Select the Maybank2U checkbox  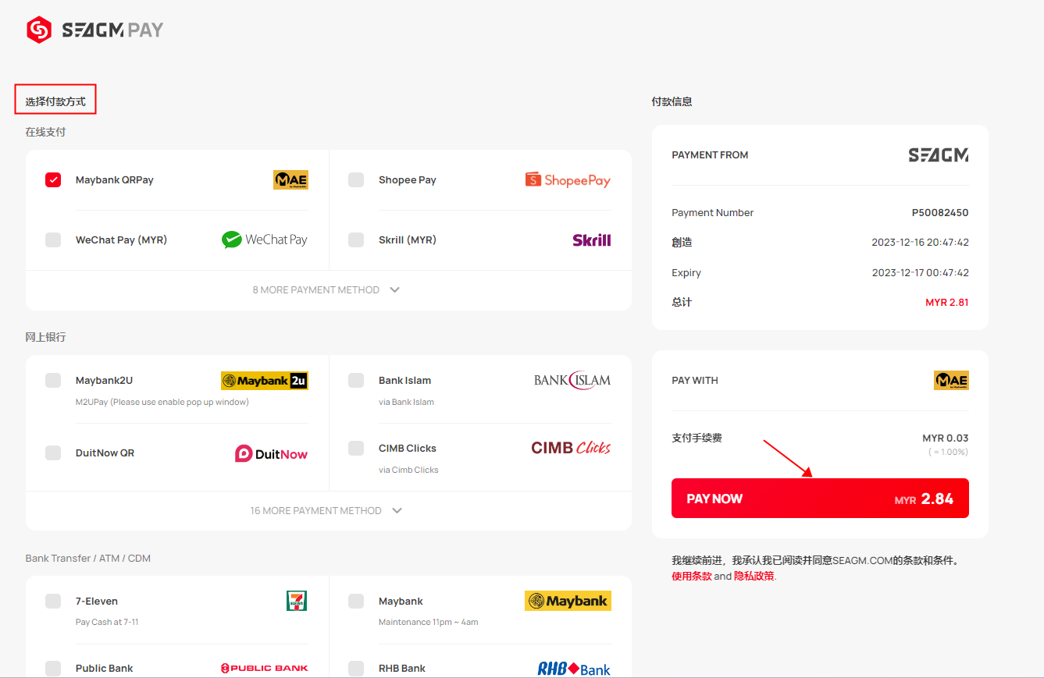coord(53,381)
